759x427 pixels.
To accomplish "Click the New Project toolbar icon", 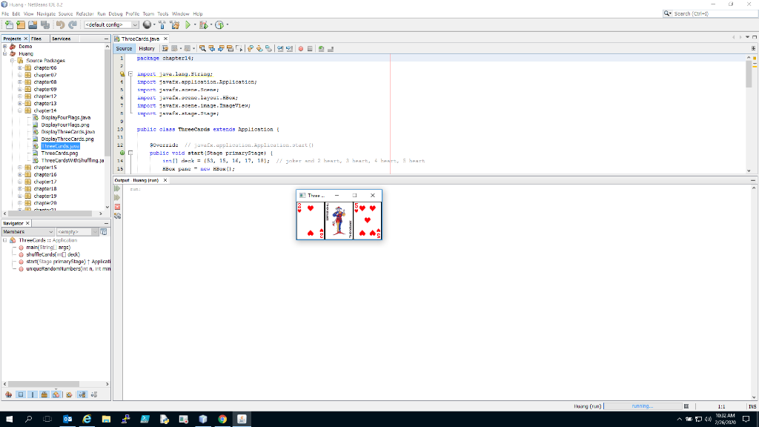I will click(20, 25).
